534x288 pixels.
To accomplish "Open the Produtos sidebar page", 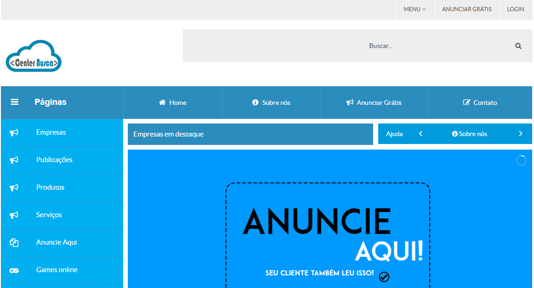I will coord(50,187).
